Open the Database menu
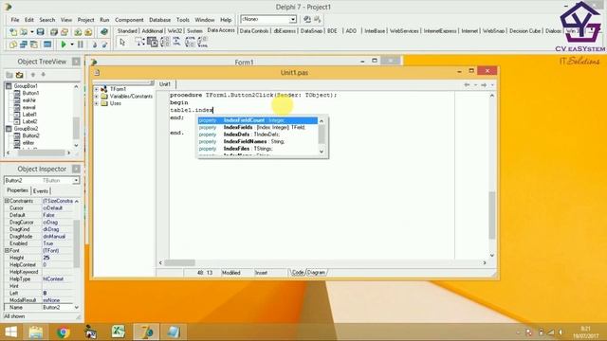The width and height of the screenshot is (607, 341). pos(160,20)
